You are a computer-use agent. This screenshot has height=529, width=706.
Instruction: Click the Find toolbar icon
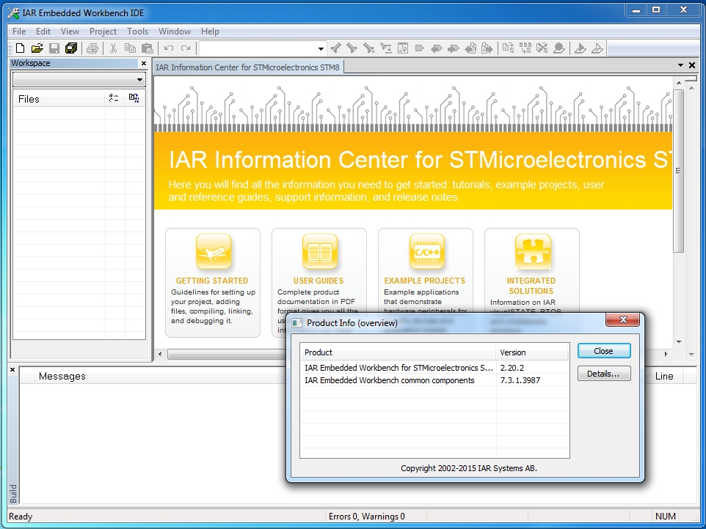point(369,48)
